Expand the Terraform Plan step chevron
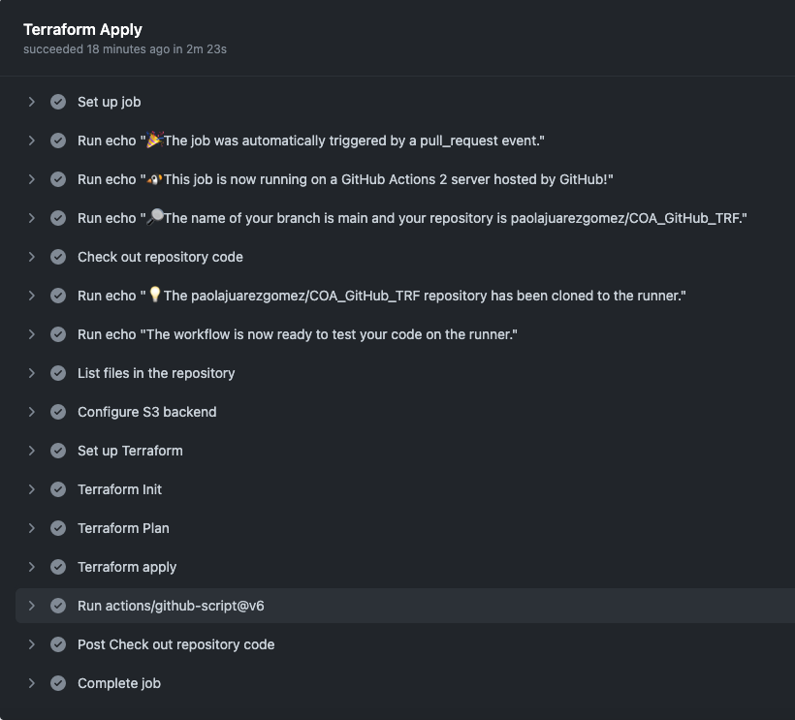Image resolution: width=795 pixels, height=720 pixels. pyautogui.click(x=32, y=528)
